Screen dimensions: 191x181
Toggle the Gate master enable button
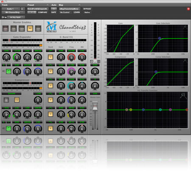pyautogui.click(x=14, y=28)
